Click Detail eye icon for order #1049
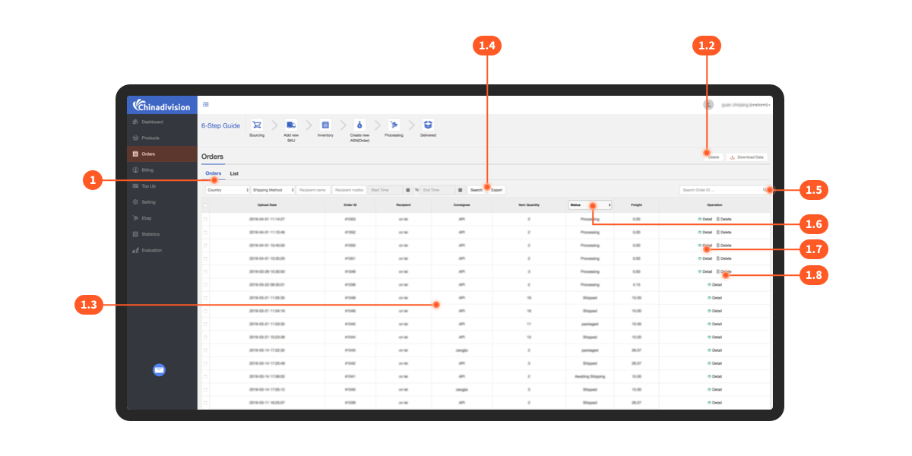Viewport: 912px width, 456px height. click(700, 271)
